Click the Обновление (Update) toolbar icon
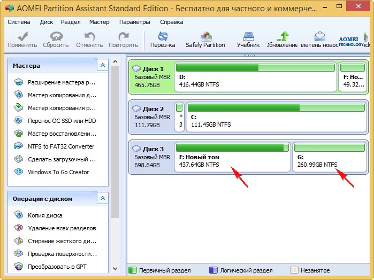Image resolution: width=374 pixels, height=280 pixels. [x=283, y=36]
